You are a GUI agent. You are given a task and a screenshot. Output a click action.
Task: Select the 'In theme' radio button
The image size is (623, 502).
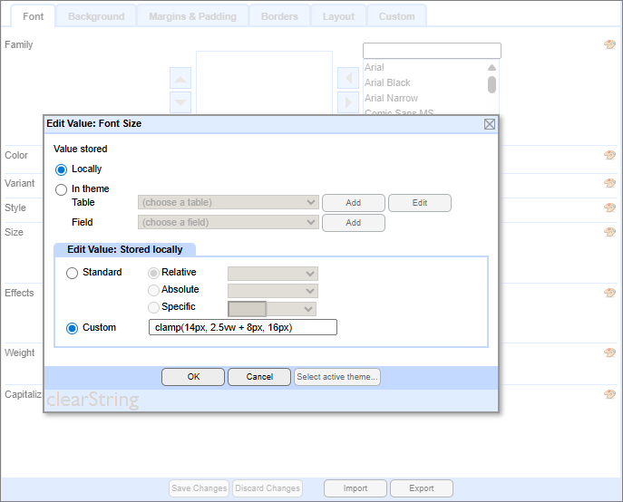[x=62, y=189]
